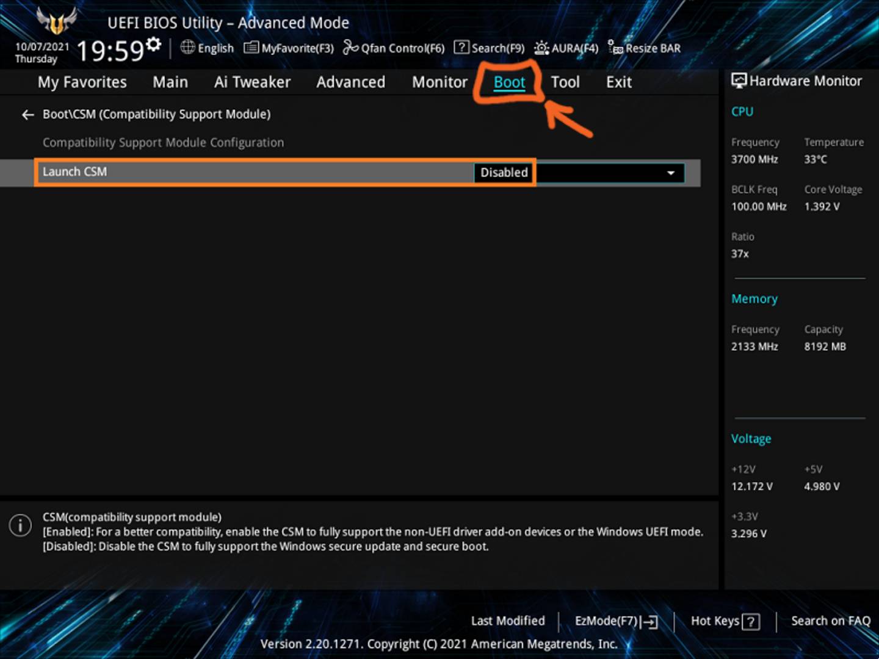Open AURA(F4) lighting settings
879x659 pixels.
566,48
